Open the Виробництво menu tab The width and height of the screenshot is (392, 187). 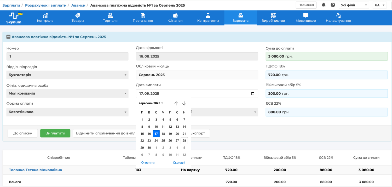click(273, 18)
